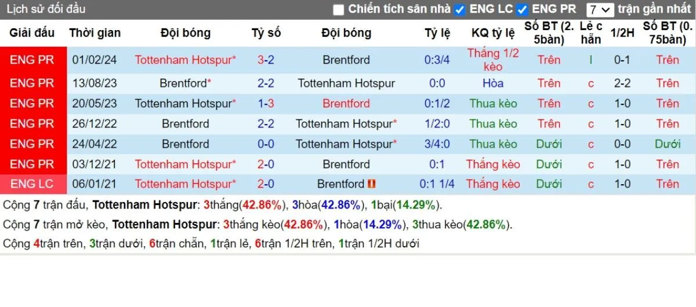The height and width of the screenshot is (307, 696).
Task: Click the Thời gian column header
Action: pos(95,33)
